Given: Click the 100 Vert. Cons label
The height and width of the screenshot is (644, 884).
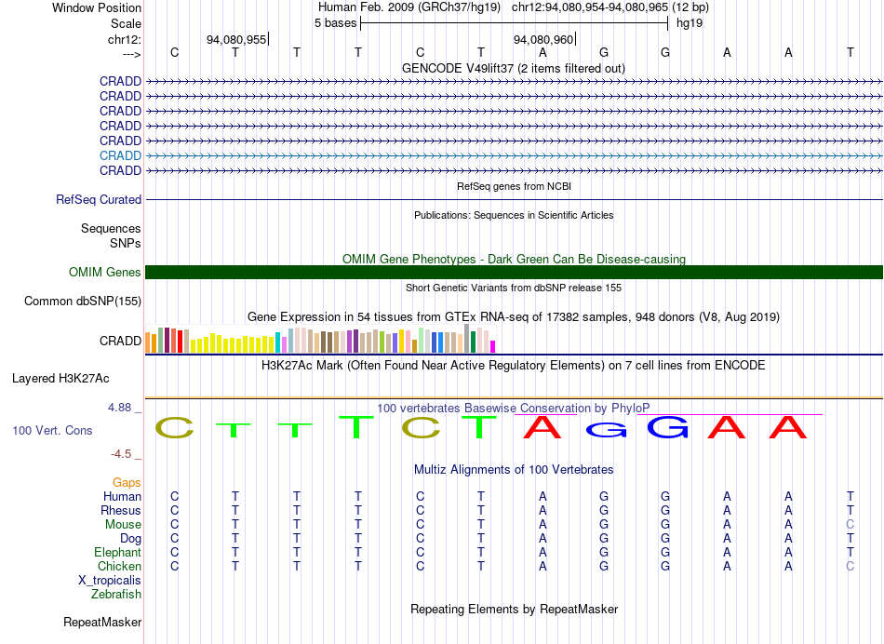Looking at the screenshot, I should click(x=52, y=431).
